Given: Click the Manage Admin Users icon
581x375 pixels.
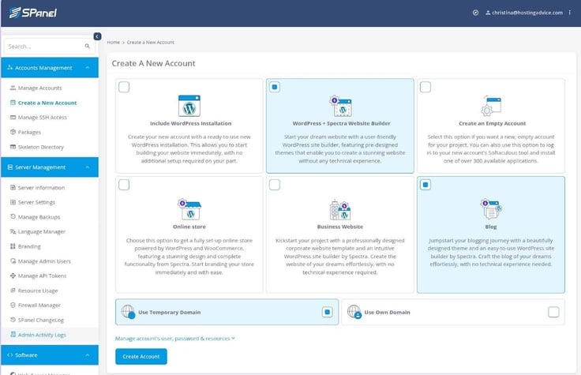Looking at the screenshot, I should point(13,261).
